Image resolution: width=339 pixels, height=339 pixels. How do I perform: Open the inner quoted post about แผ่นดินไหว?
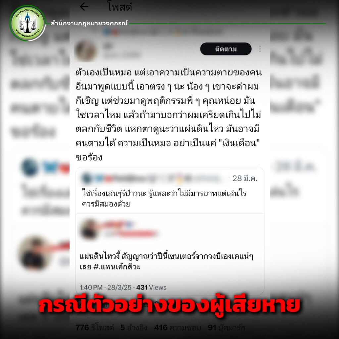click(x=170, y=254)
